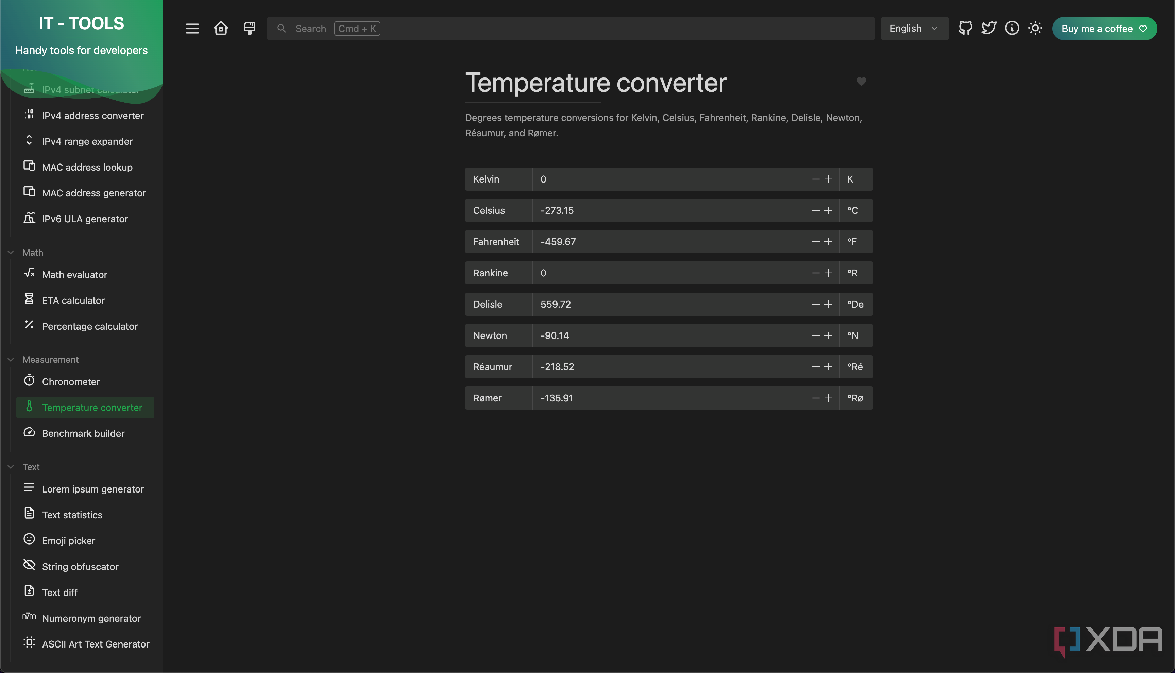
Task: Go to the home page icon
Action: (x=221, y=28)
